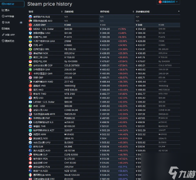Click the Russia flag icon on RUB row

coord(30,17)
